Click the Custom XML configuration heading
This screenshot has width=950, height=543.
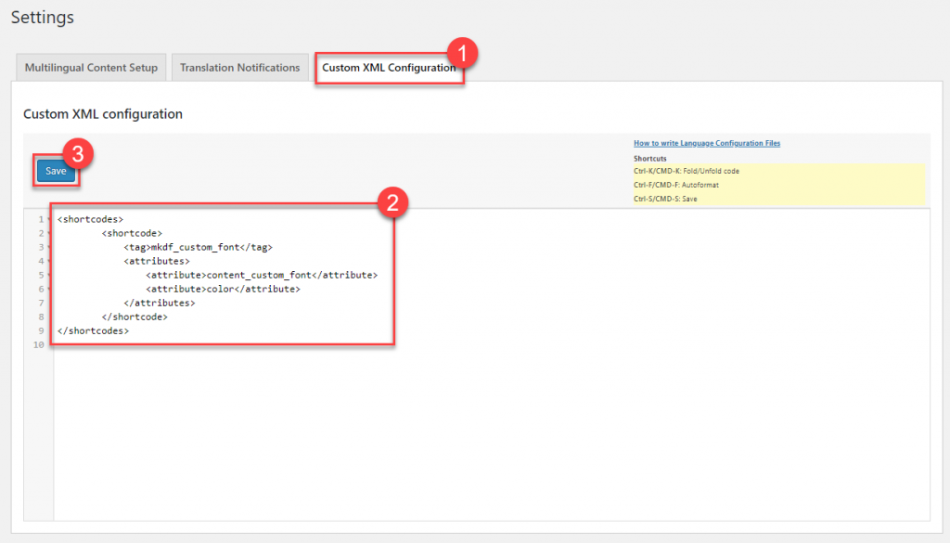pos(103,114)
